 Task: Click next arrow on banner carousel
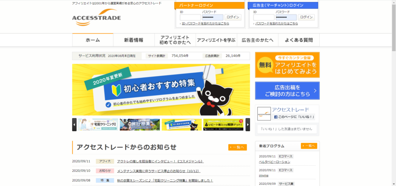point(248,125)
